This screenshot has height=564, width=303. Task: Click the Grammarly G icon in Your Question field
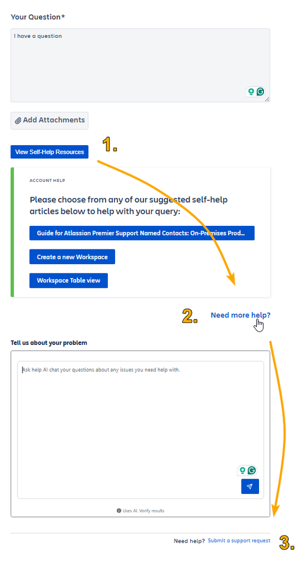coord(260,91)
